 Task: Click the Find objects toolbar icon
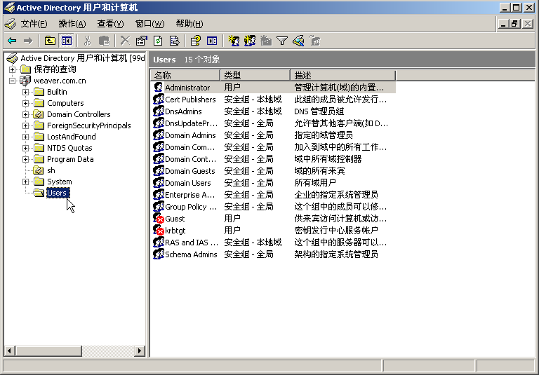pyautogui.click(x=298, y=41)
